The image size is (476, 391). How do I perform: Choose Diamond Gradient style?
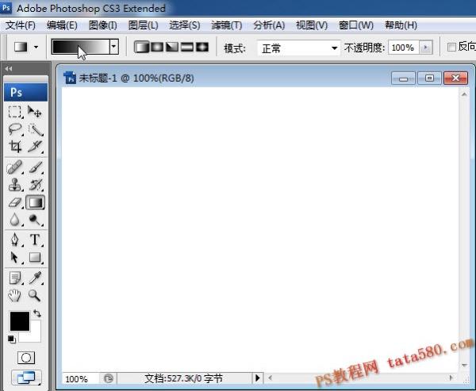[x=202, y=47]
